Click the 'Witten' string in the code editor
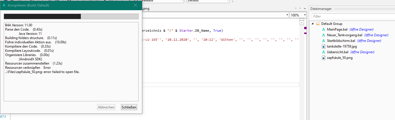The width and height of the screenshot is (395, 120). click(x=228, y=39)
